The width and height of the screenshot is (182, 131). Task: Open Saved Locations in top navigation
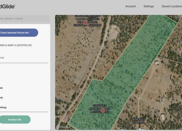[172, 6]
